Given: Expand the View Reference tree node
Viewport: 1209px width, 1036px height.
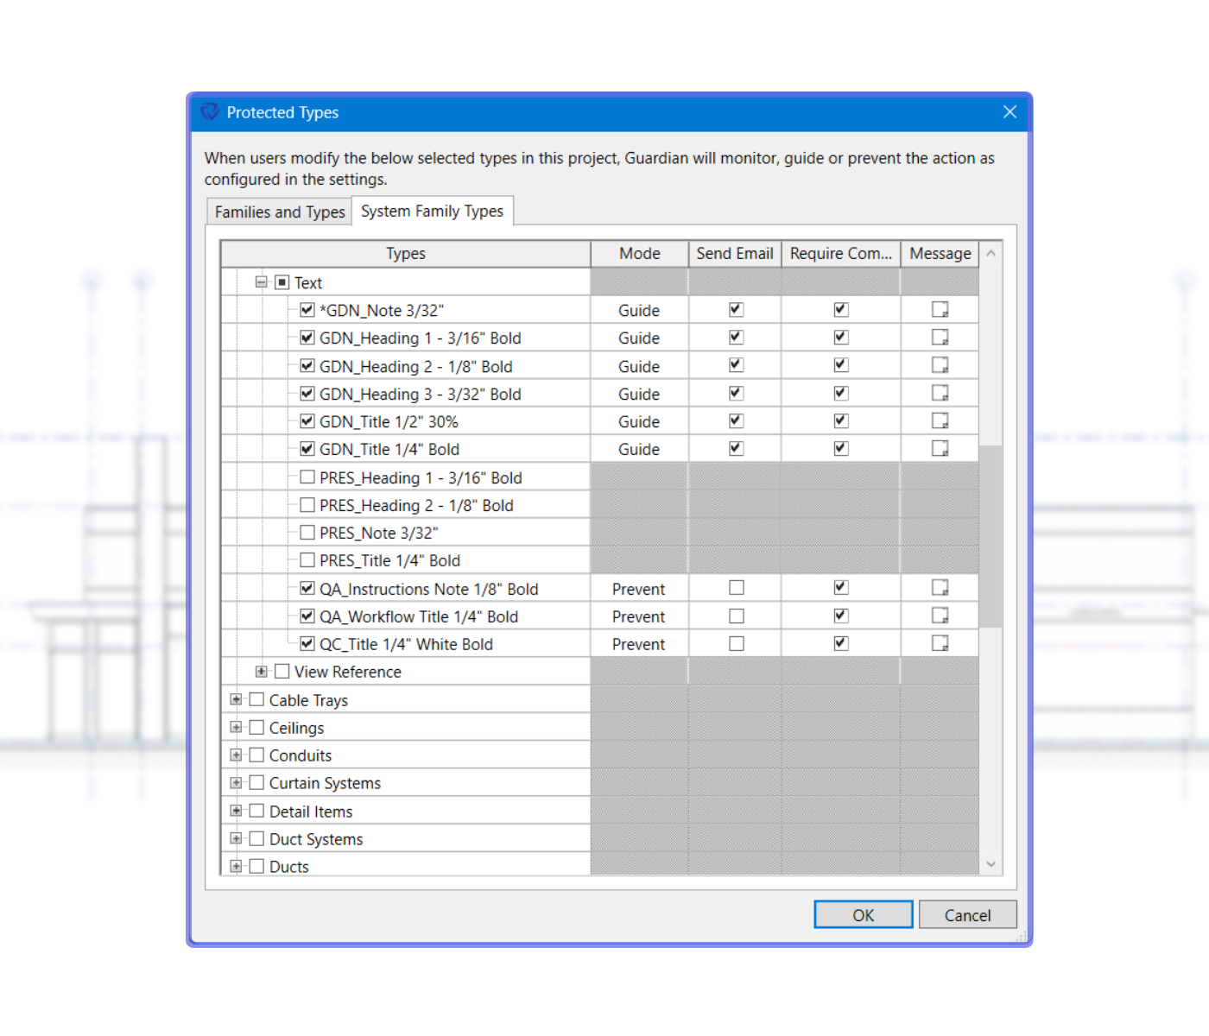Looking at the screenshot, I should point(262,671).
